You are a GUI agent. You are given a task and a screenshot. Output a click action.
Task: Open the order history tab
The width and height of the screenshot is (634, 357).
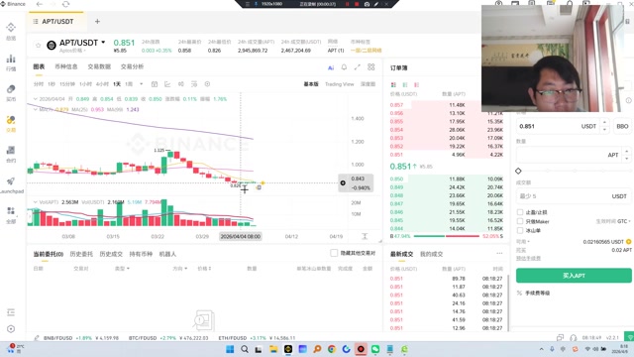pos(81,254)
